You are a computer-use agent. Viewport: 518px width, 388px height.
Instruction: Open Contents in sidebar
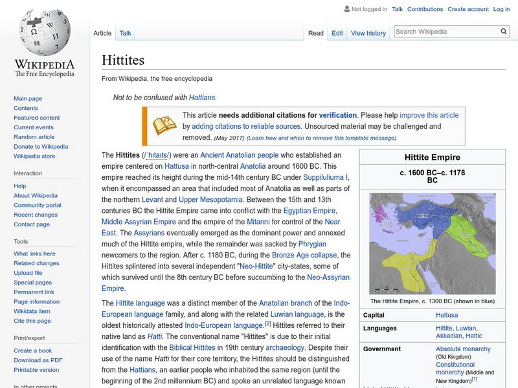coord(26,108)
